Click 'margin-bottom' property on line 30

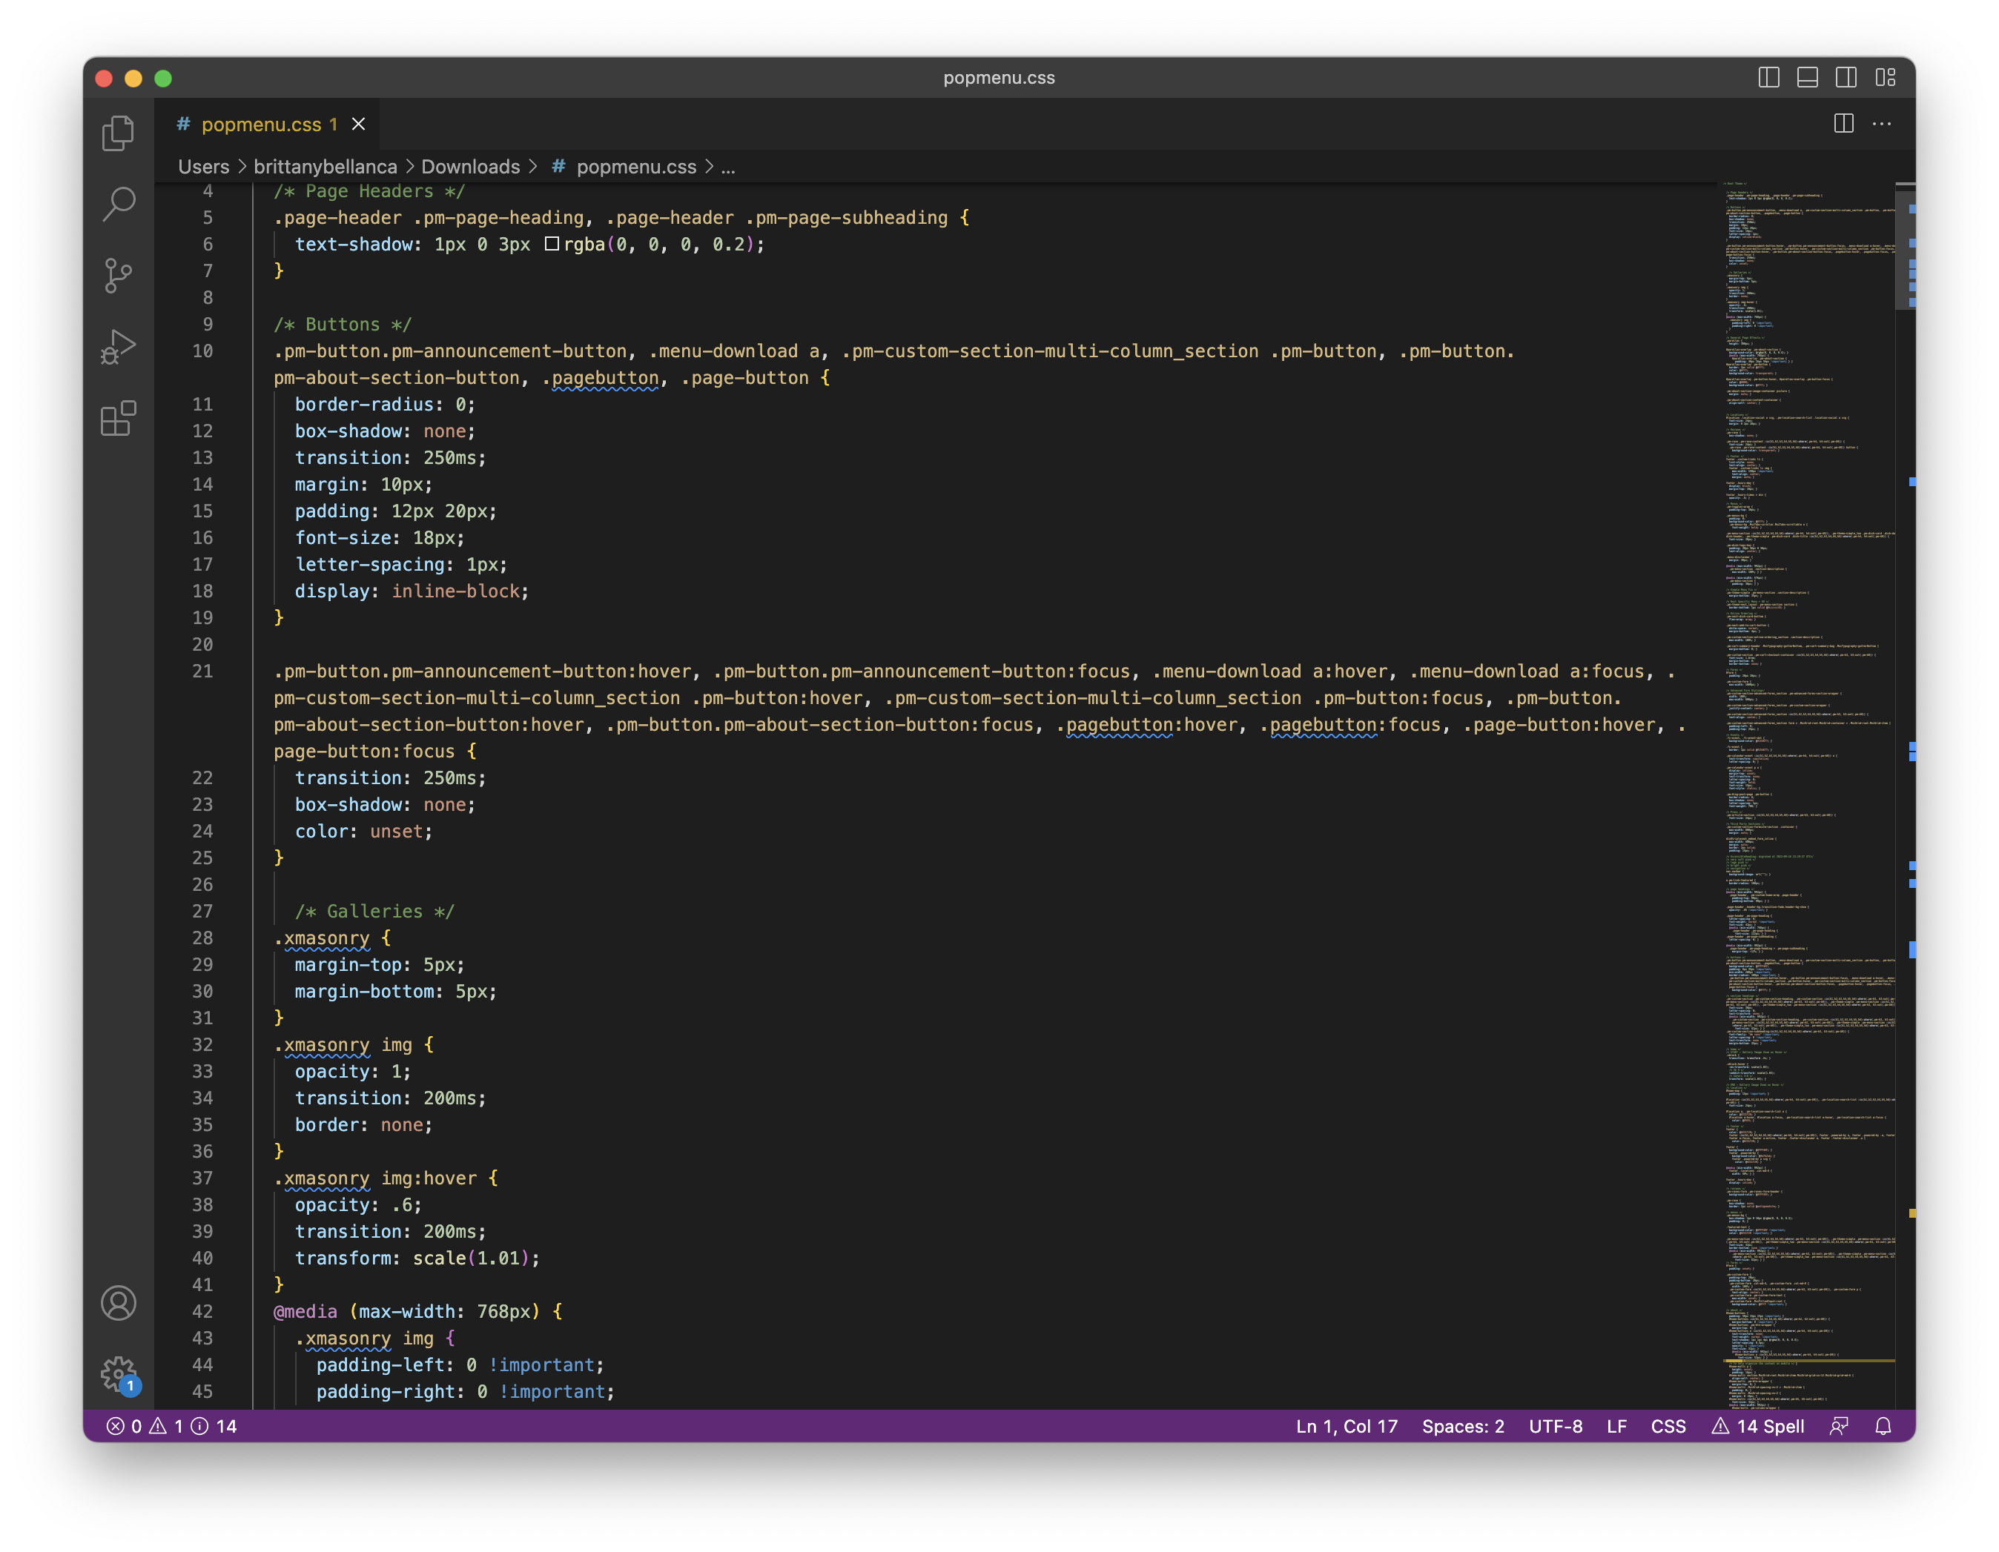[x=363, y=991]
